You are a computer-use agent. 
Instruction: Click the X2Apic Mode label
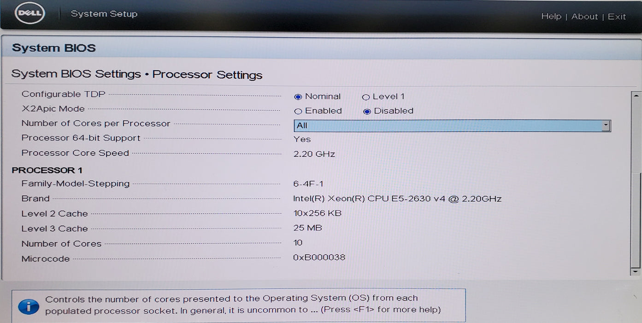pos(53,109)
